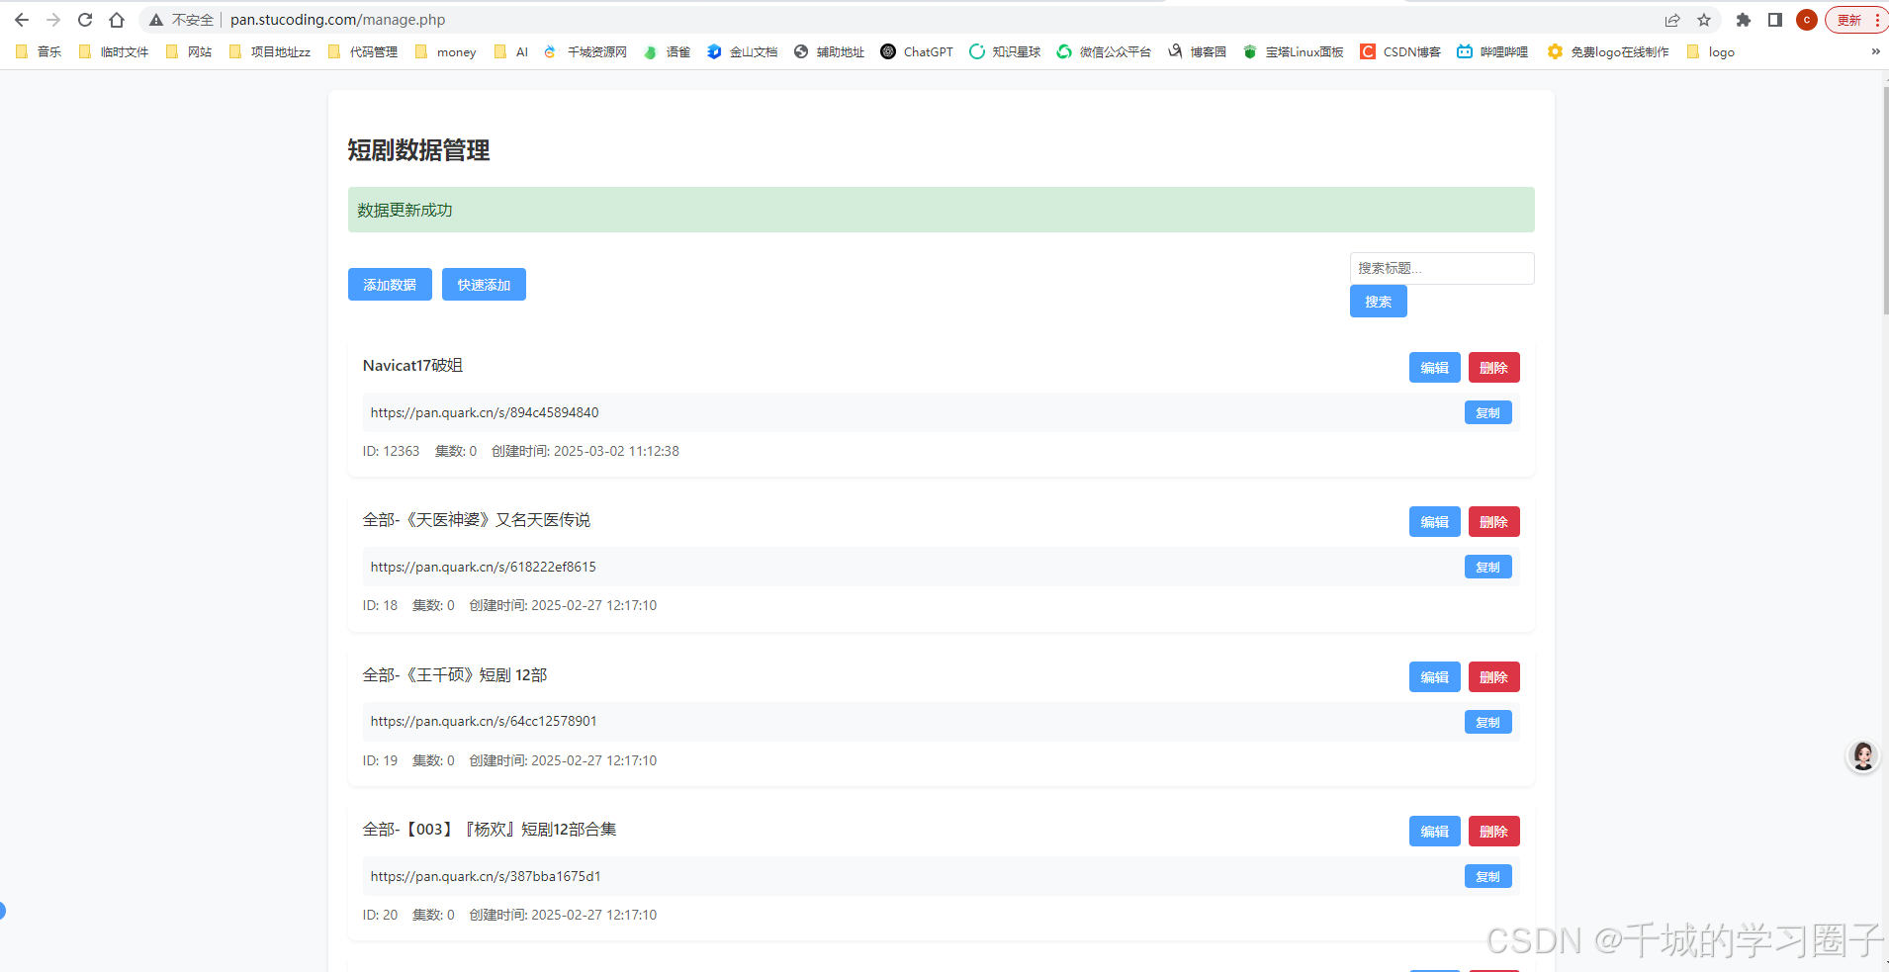This screenshot has height=972, width=1889.
Task: Open the 网站 bookmark folder
Action: point(188,51)
